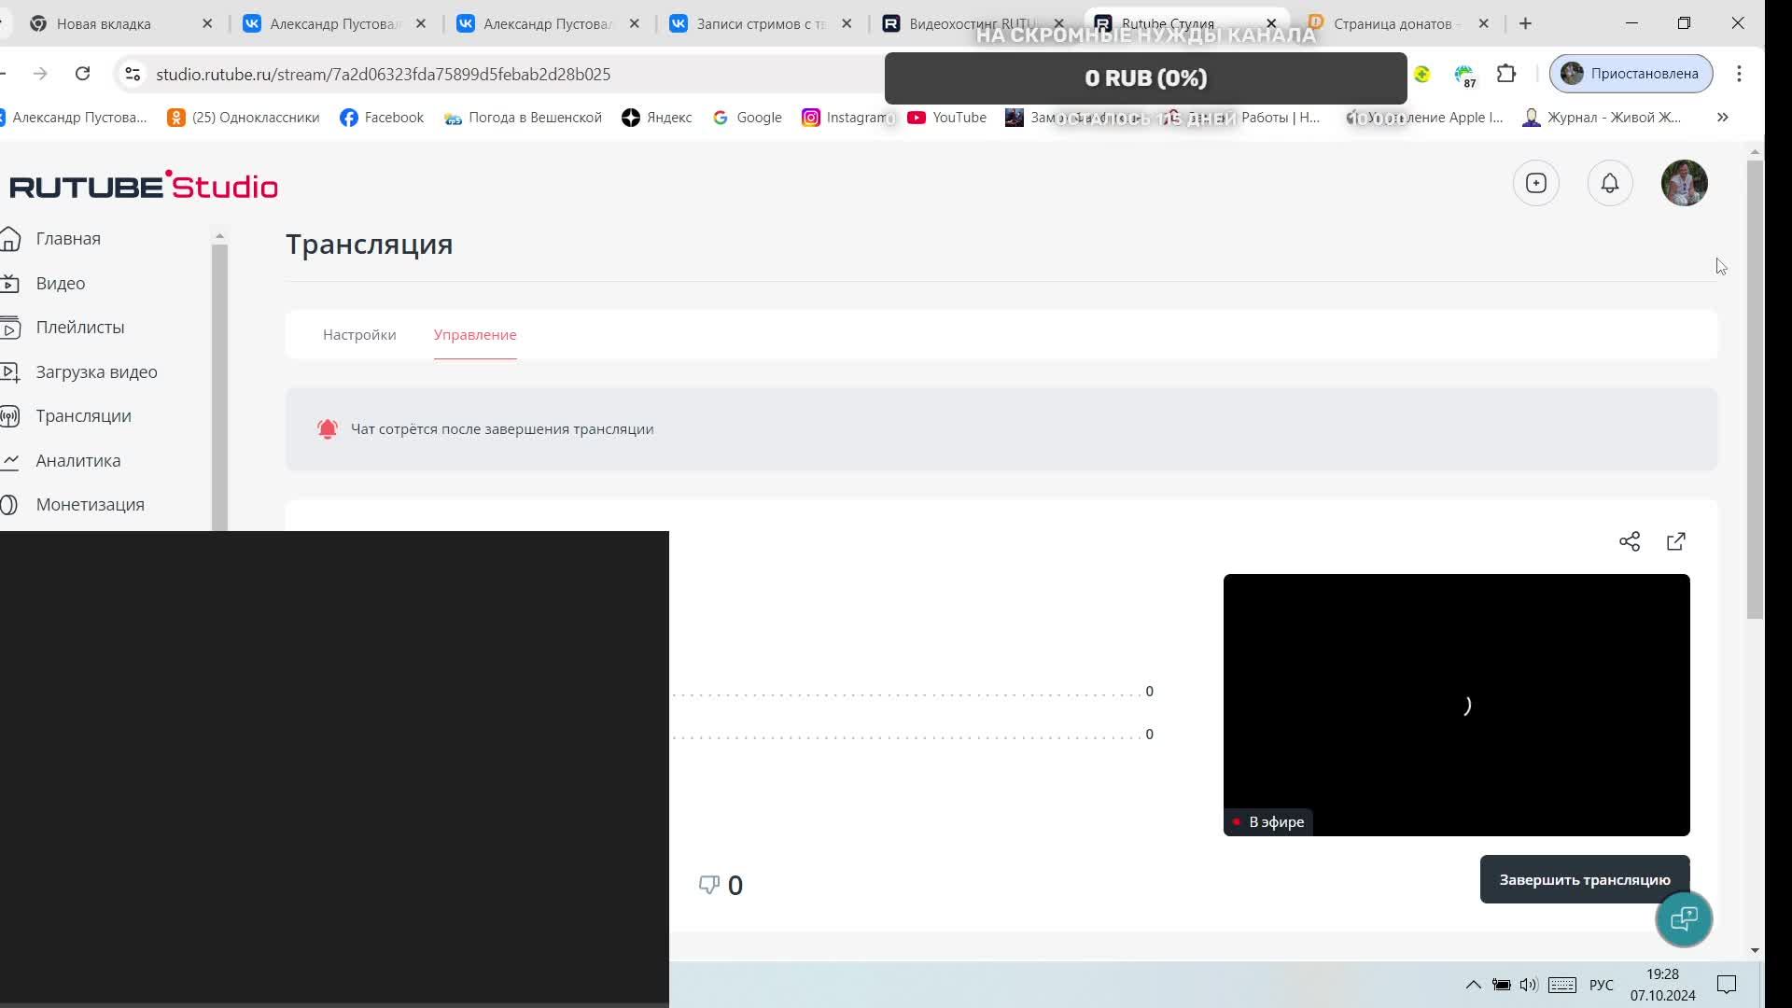Click the share icon above the stream preview
This screenshot has height=1008, width=1792.
1630,541
